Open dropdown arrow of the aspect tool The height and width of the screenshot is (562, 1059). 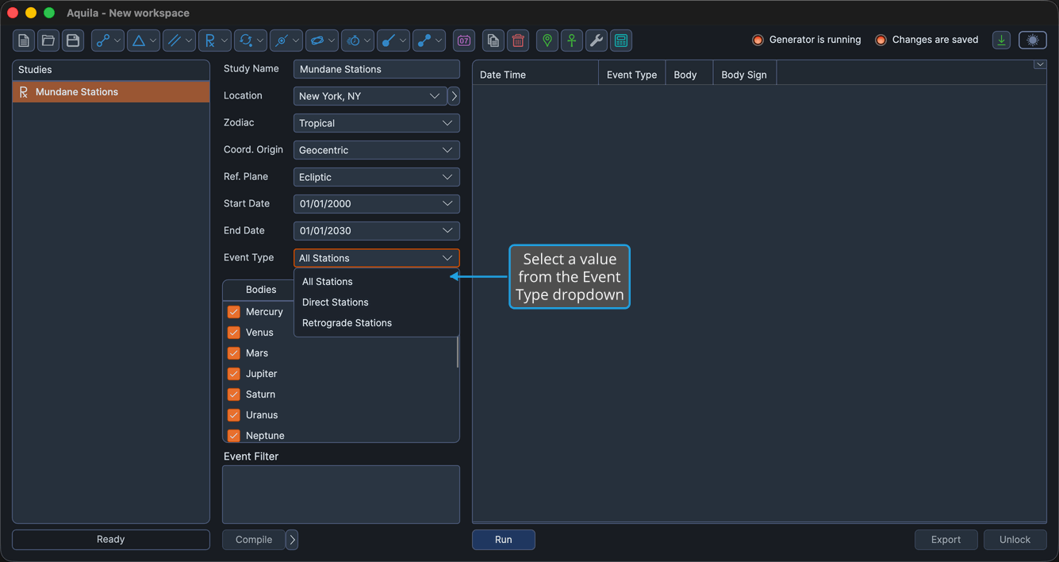pyautogui.click(x=117, y=40)
